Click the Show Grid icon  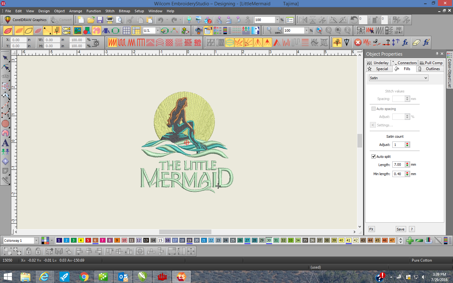click(x=126, y=31)
